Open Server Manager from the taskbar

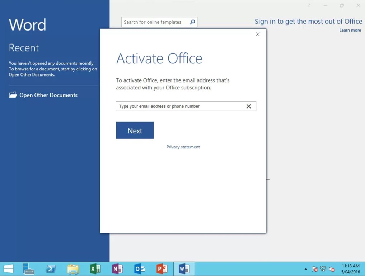[28, 268]
